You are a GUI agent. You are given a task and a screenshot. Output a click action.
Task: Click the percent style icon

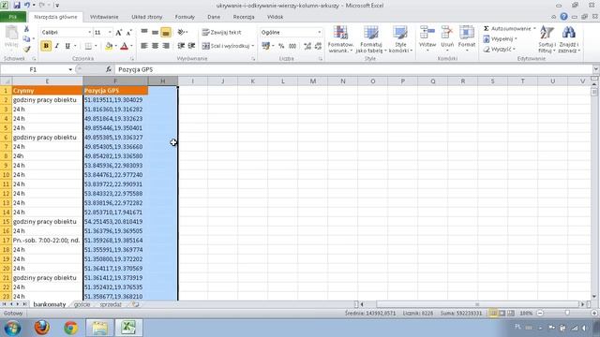click(x=281, y=46)
